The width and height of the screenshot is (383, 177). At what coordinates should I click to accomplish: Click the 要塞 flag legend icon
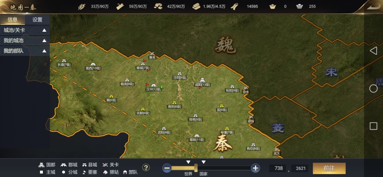84,172
